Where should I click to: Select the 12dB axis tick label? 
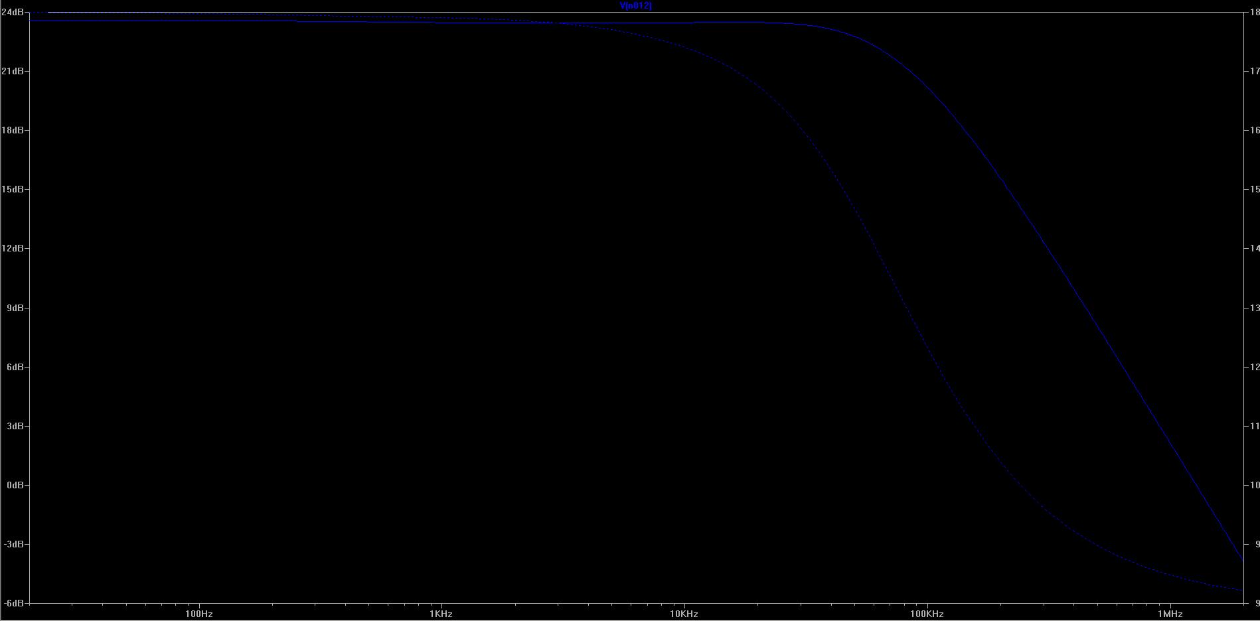[13, 248]
